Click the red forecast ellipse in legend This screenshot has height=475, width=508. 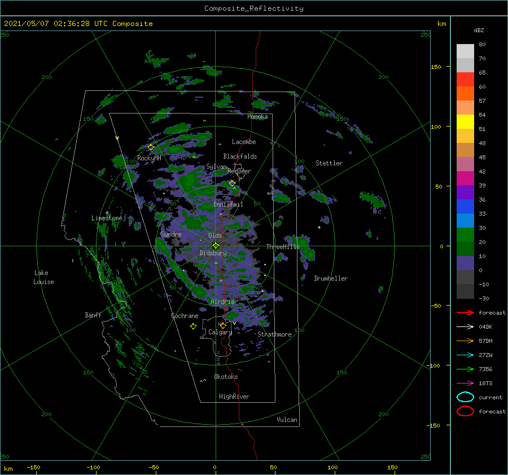[x=465, y=411]
